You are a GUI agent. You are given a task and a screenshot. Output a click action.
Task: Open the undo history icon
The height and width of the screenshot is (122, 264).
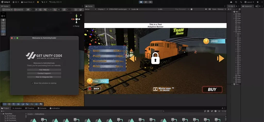[x=236, y=2]
